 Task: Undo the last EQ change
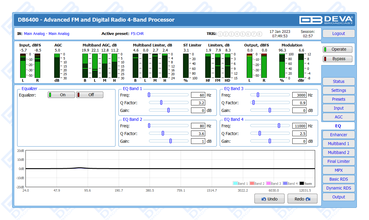(x=269, y=199)
